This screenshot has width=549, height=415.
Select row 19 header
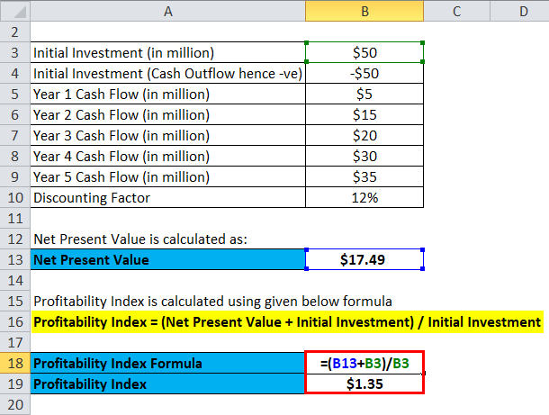click(15, 383)
